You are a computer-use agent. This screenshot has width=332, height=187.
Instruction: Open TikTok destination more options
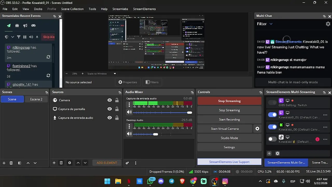point(325,139)
